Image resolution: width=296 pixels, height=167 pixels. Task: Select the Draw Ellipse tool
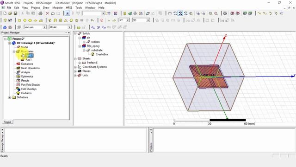35,20
